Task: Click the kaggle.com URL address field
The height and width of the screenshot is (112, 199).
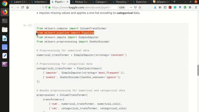Action: click(x=81, y=7)
